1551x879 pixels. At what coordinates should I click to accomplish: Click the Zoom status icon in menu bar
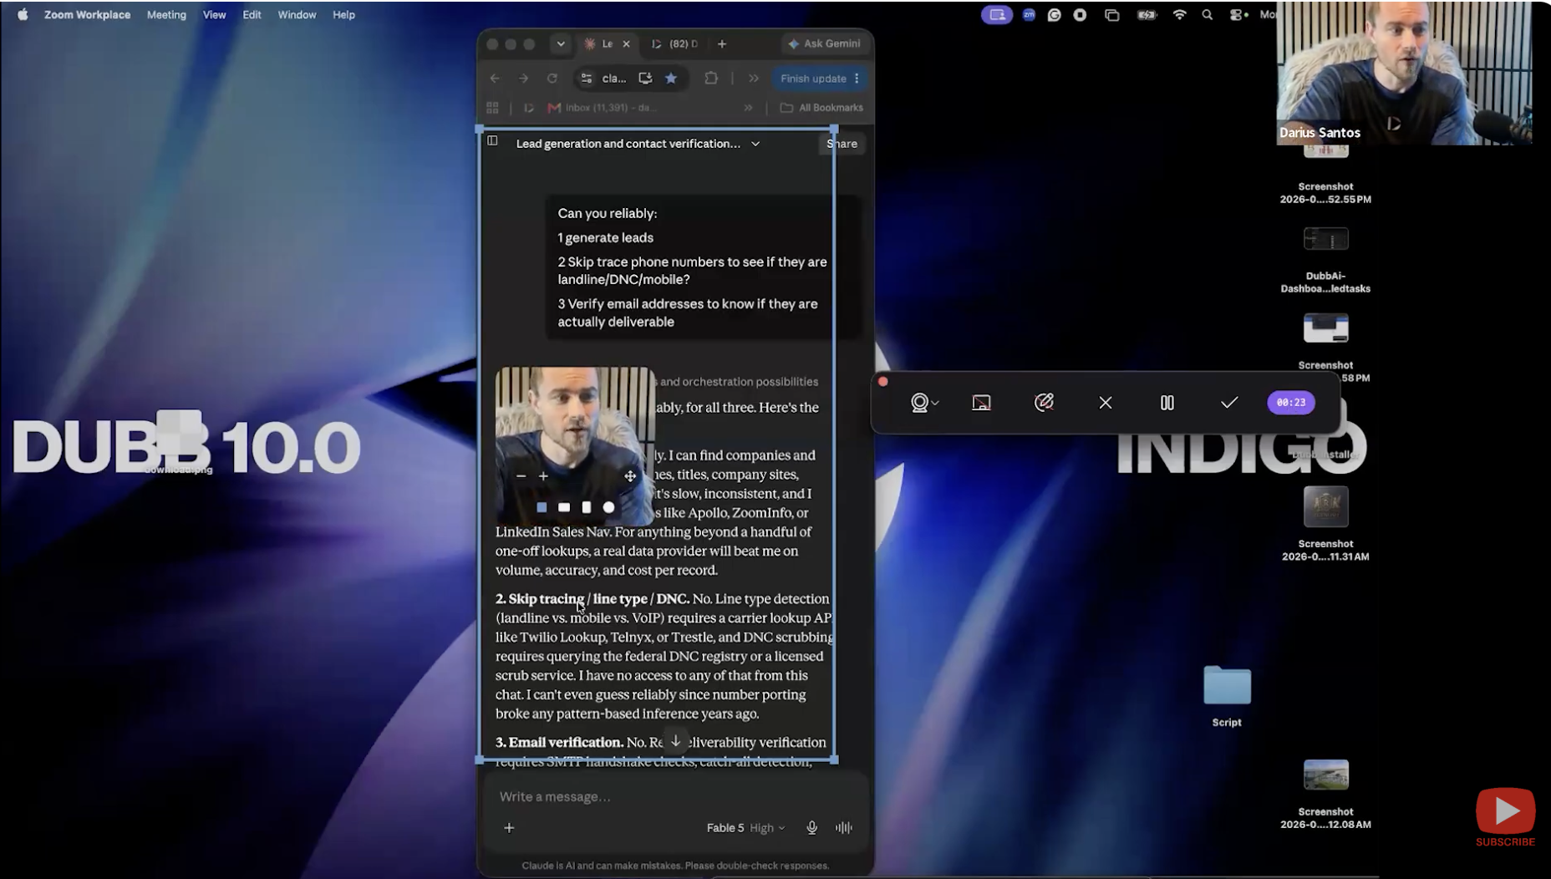point(1029,15)
